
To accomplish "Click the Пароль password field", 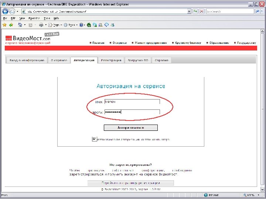I will pos(132,112).
